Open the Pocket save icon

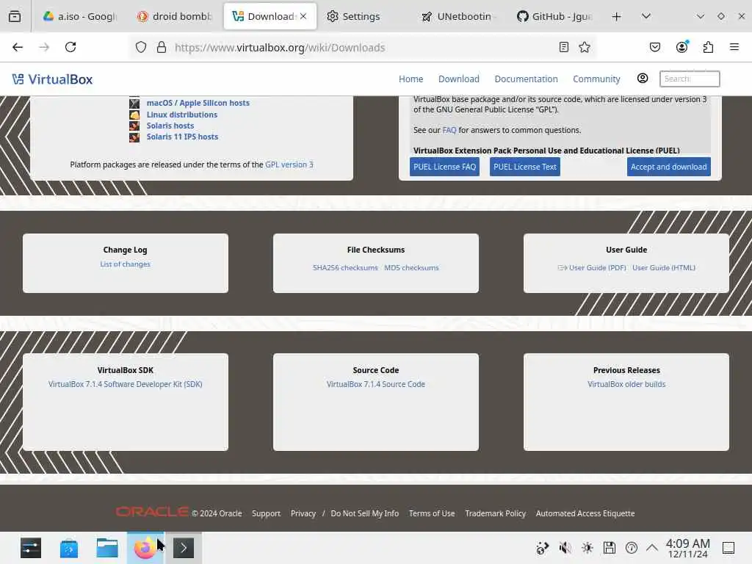(654, 47)
